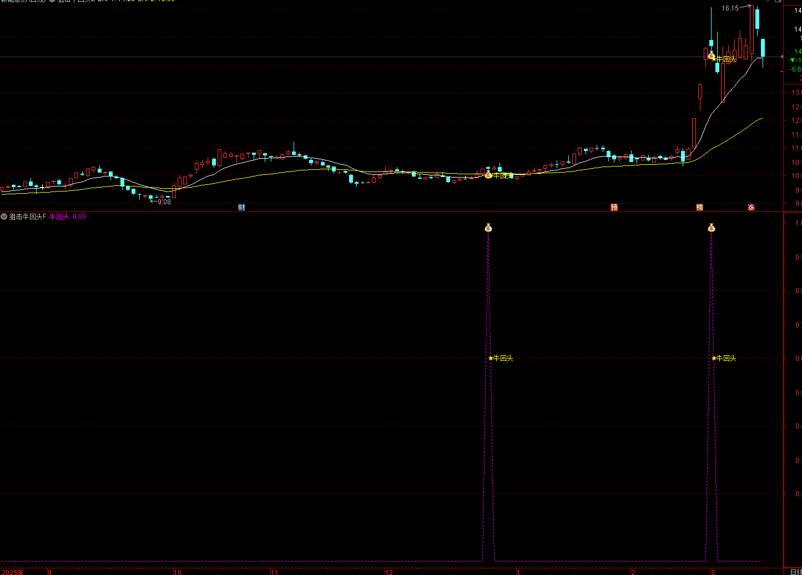Viewport: 802px width, 575px height.
Task: Open the 涨 limit-up event marker
Action: pyautogui.click(x=751, y=207)
